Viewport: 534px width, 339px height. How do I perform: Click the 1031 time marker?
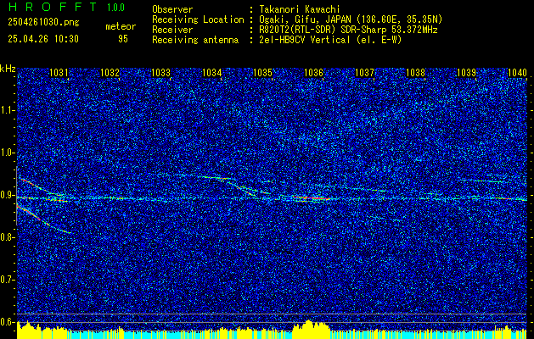[x=59, y=72]
